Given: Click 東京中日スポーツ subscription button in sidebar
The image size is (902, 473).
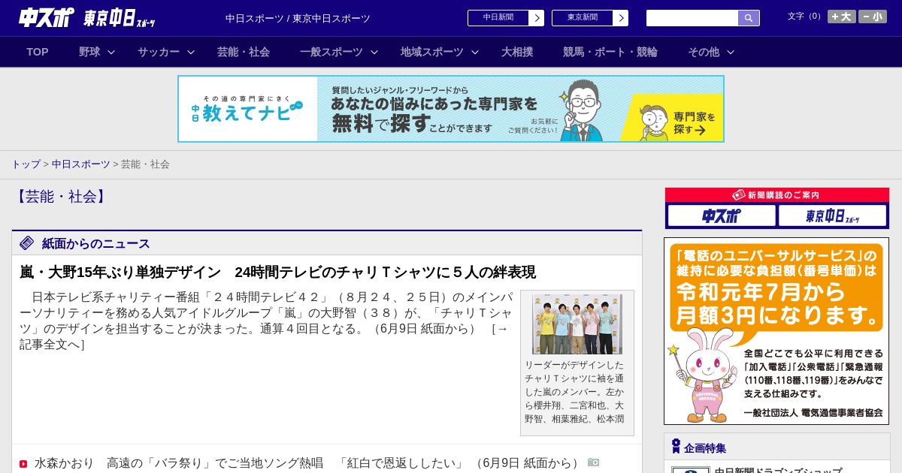Looking at the screenshot, I should 832,215.
